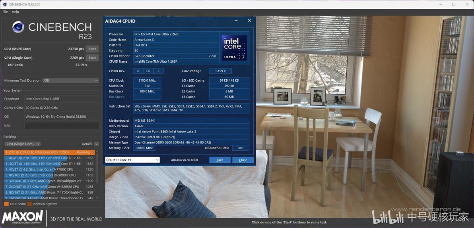Click Save in AIDA64 CPUID
The image size is (474, 228).
220,160
